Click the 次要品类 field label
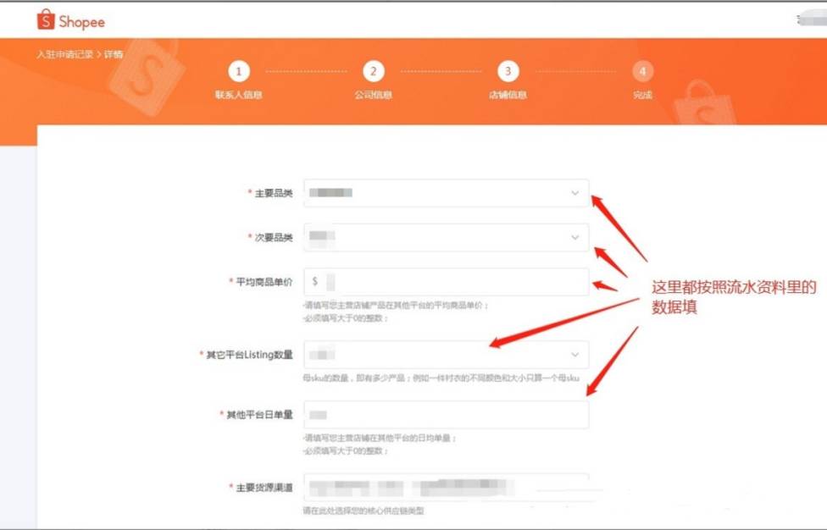 tap(273, 238)
